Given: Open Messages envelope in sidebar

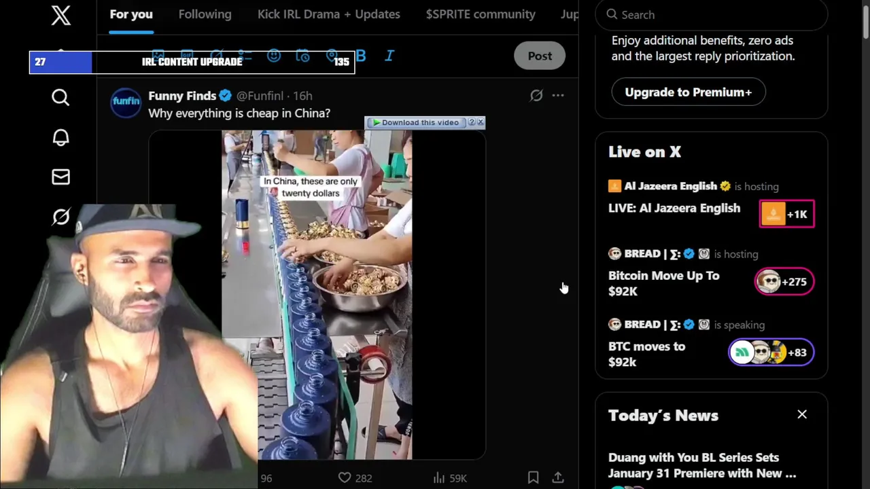Looking at the screenshot, I should click(x=60, y=177).
